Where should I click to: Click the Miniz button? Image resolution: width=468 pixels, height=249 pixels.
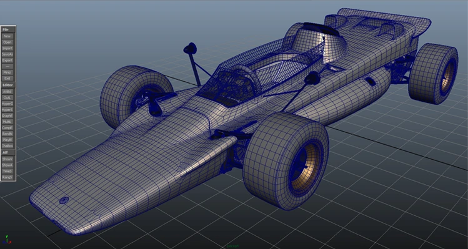point(7,72)
